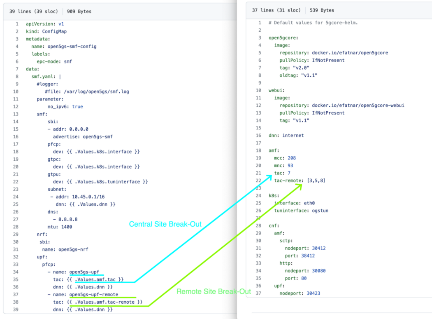Image resolution: width=432 pixels, height=319 pixels.
Task: Click the 'tac-remote: [3,5,8]' values line
Action: tap(300, 181)
